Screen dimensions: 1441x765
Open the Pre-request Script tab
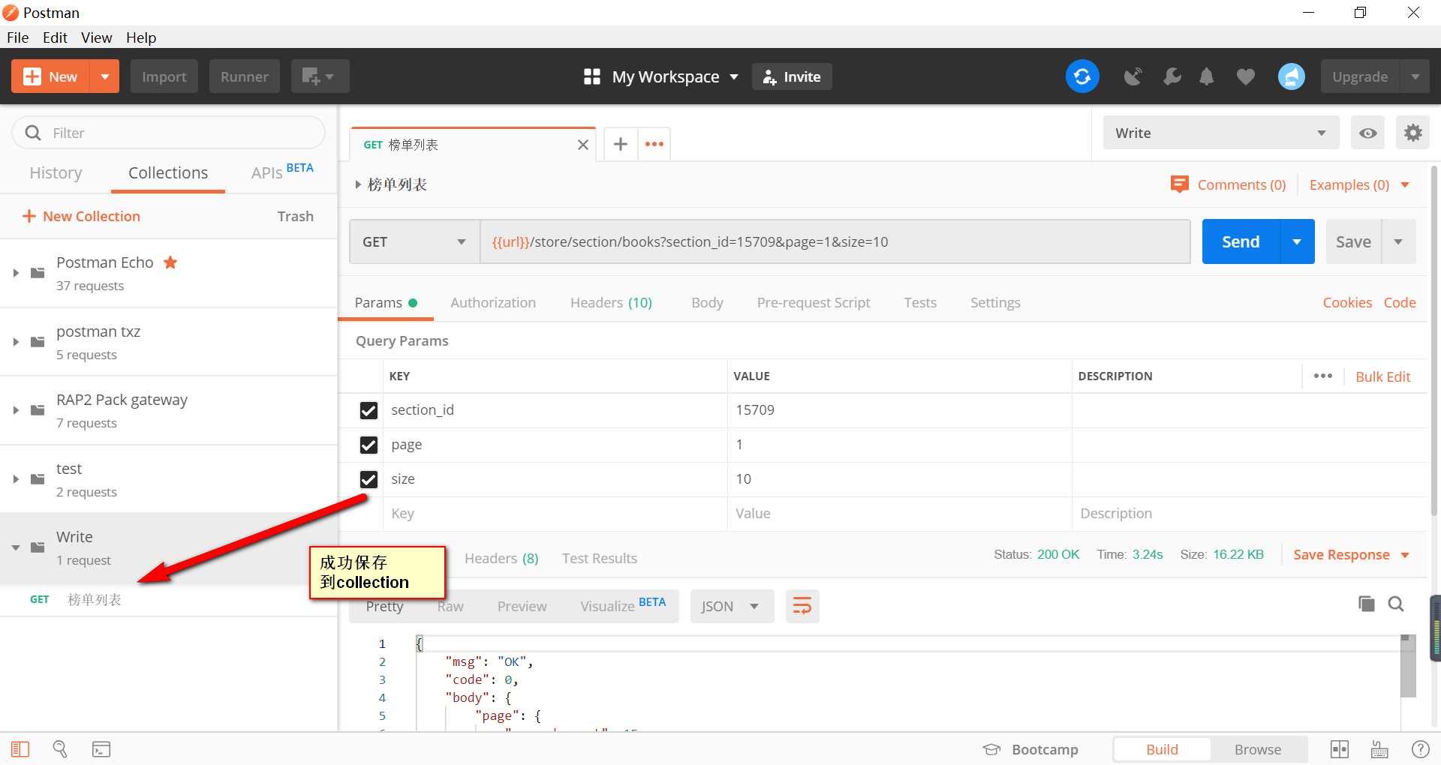(814, 302)
